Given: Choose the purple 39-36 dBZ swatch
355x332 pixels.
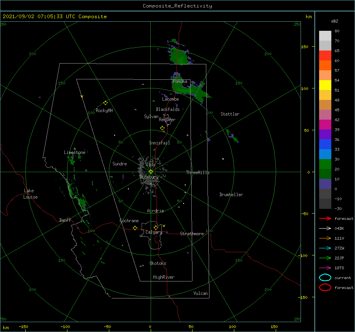Looking at the screenshot, I should (325, 135).
